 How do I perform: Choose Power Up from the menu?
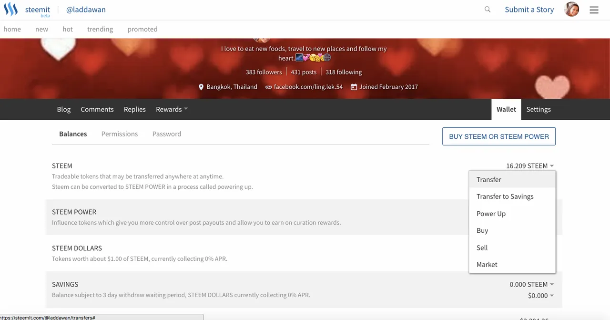(512, 214)
